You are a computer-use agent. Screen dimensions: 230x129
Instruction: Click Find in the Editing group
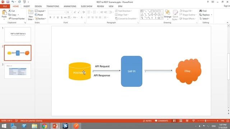(203, 11)
